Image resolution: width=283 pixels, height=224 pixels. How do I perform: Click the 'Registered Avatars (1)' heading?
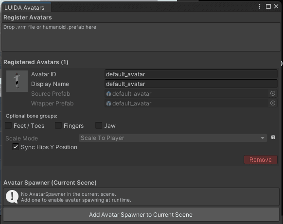36,62
